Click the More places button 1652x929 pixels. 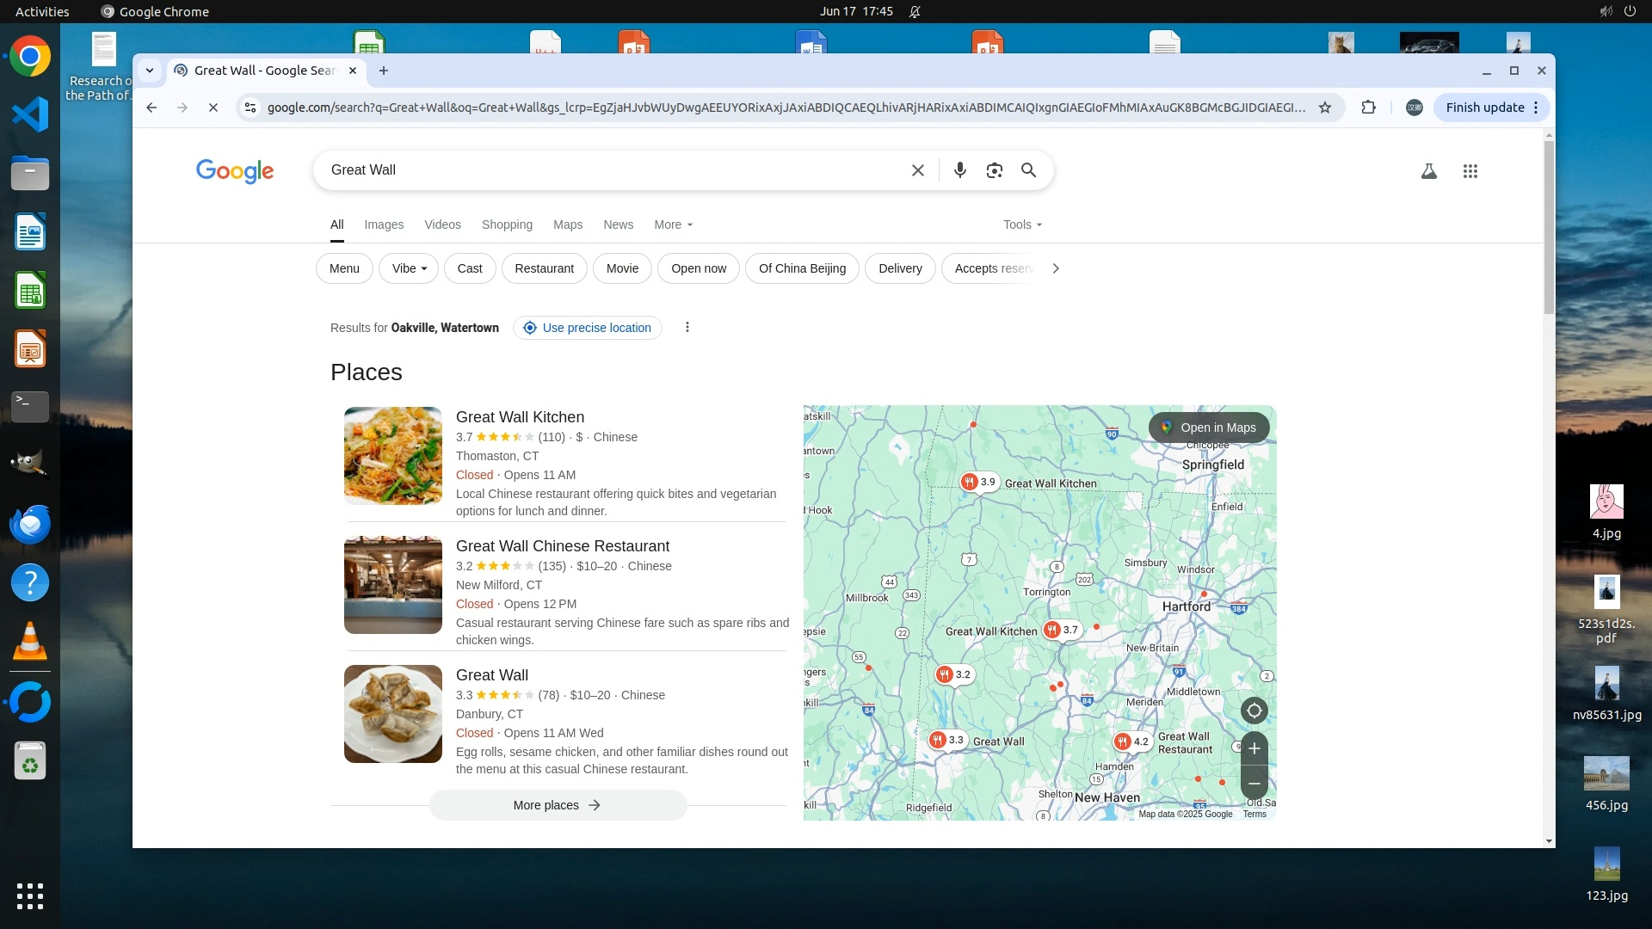(558, 805)
